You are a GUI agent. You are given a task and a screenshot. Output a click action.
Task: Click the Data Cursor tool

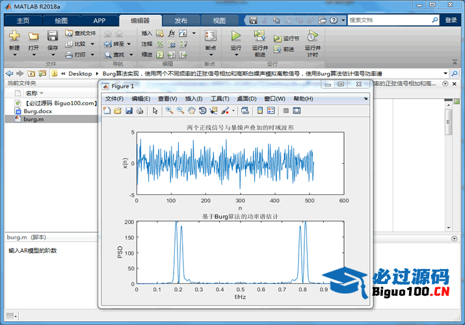(213, 110)
